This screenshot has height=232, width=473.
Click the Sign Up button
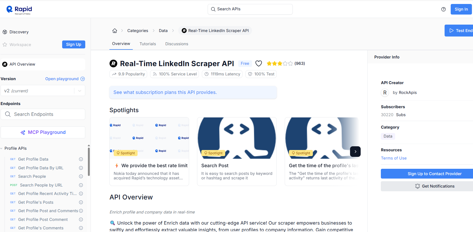74,44
